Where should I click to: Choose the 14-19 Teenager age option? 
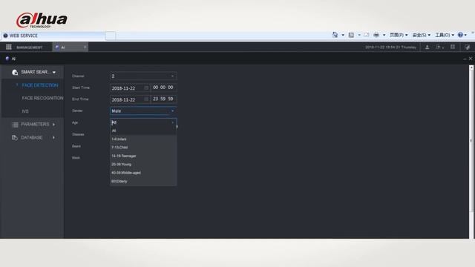coord(143,156)
